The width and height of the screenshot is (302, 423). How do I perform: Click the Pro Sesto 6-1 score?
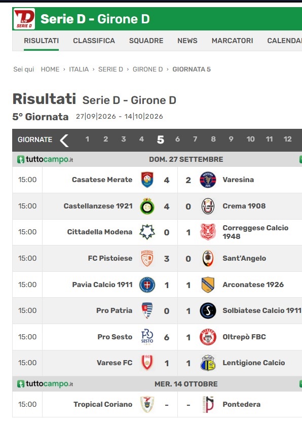(x=177, y=337)
